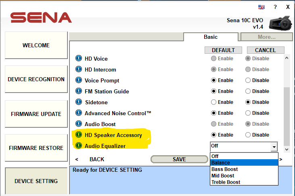The height and width of the screenshot is (196, 295).
Task: Open the language flag selector
Action: click(262, 7)
